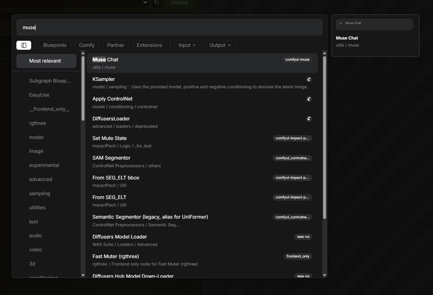Filter by Partner nodes
Image resolution: width=433 pixels, height=295 pixels.
pyautogui.click(x=116, y=45)
